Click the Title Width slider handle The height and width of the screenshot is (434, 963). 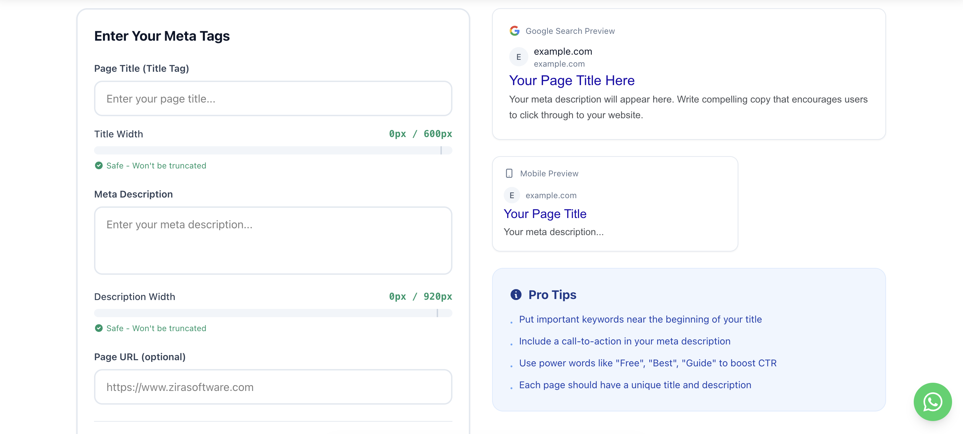[441, 150]
